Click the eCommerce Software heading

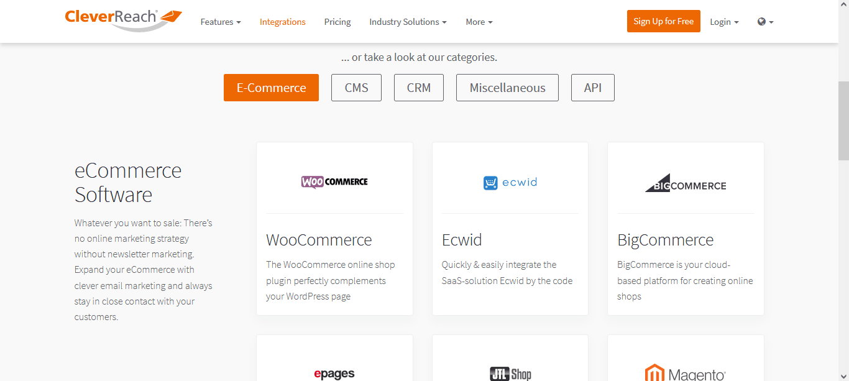coord(128,182)
